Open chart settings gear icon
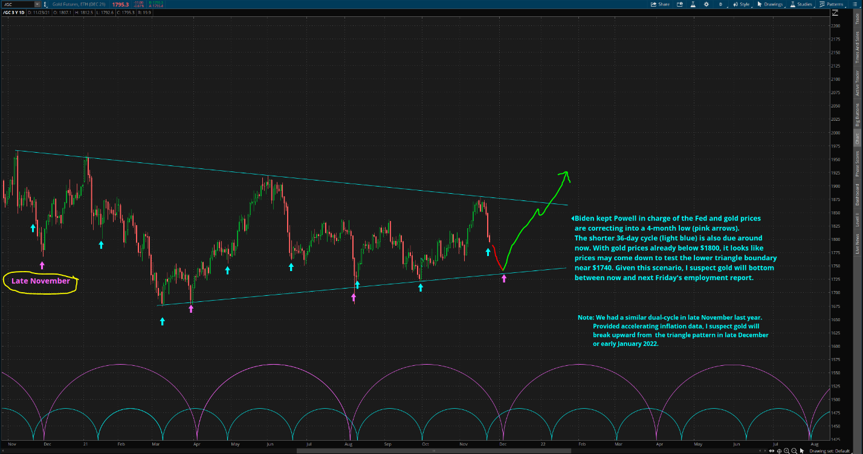Image resolution: width=863 pixels, height=454 pixels. coord(706,4)
